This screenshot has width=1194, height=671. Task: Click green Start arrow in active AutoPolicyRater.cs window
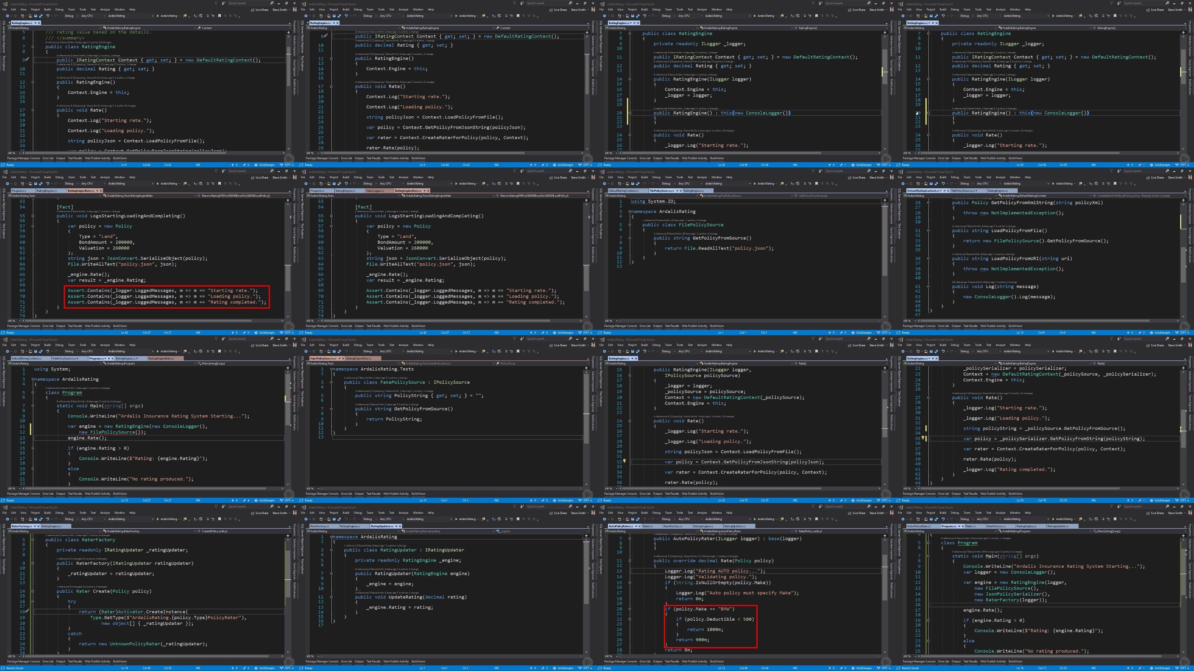pos(754,519)
